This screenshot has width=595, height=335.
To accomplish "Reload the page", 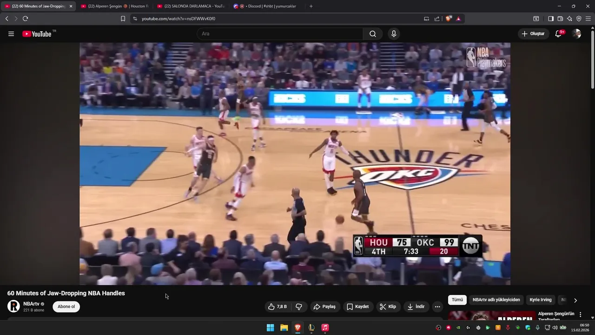I will pyautogui.click(x=25, y=19).
